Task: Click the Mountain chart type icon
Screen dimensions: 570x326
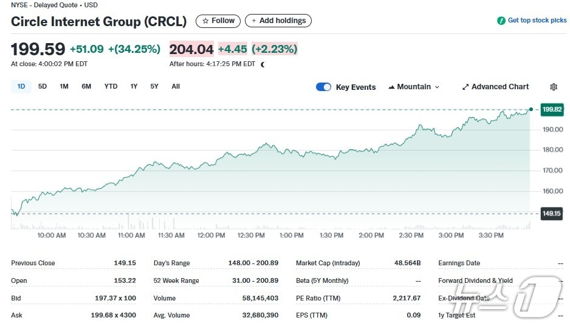Action: 391,87
